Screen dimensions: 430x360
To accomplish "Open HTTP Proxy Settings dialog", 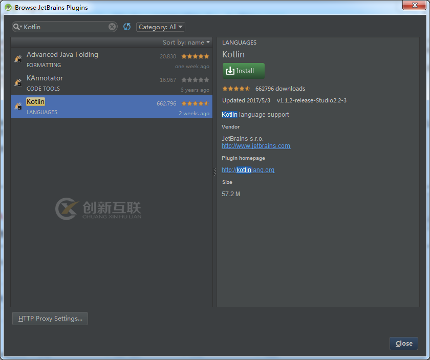I will (50, 319).
